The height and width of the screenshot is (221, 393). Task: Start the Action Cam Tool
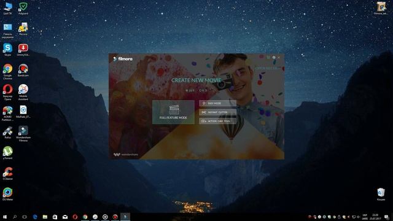click(x=217, y=121)
